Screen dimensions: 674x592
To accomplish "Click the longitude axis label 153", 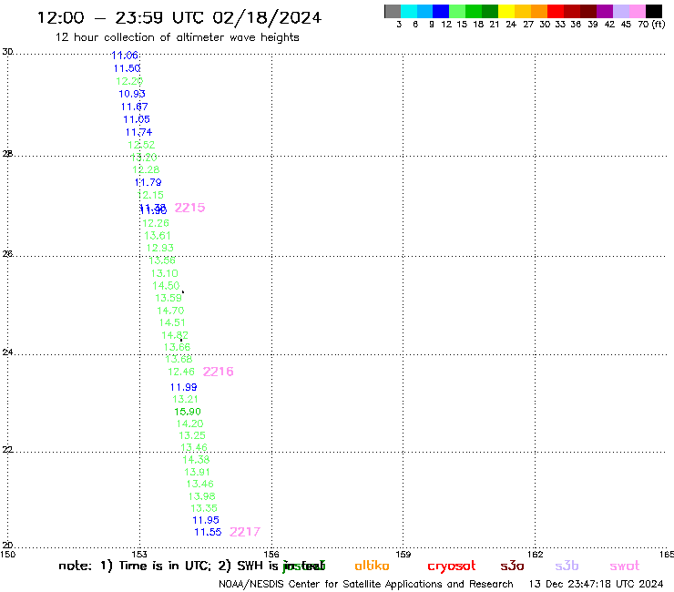I will tap(139, 555).
